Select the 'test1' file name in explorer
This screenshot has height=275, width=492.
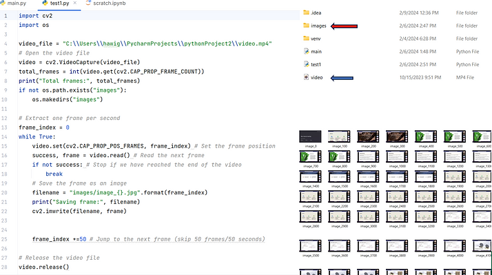click(316, 64)
